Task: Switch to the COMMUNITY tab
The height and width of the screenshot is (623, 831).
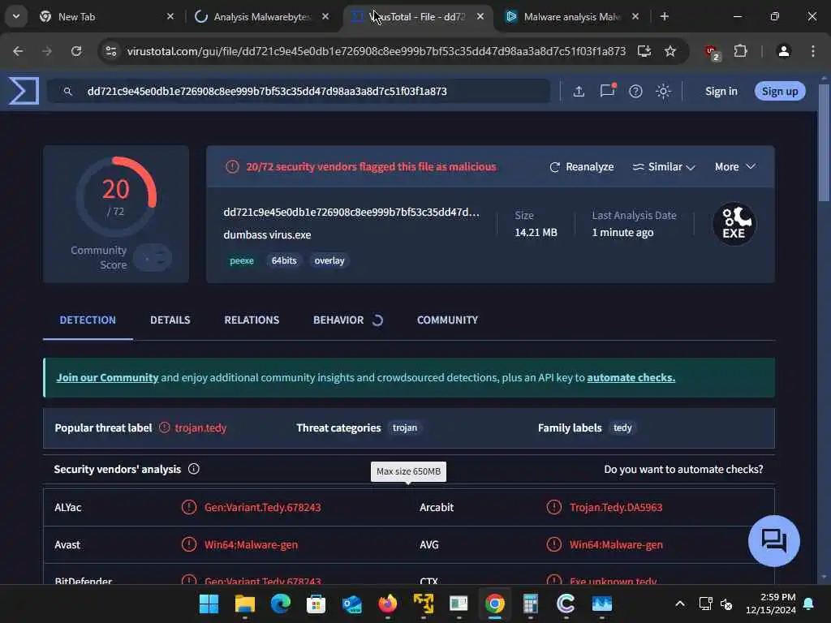Action: (447, 320)
